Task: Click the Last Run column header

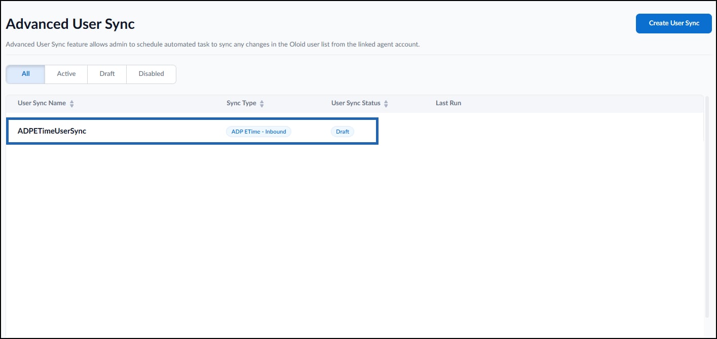Action: coord(448,103)
